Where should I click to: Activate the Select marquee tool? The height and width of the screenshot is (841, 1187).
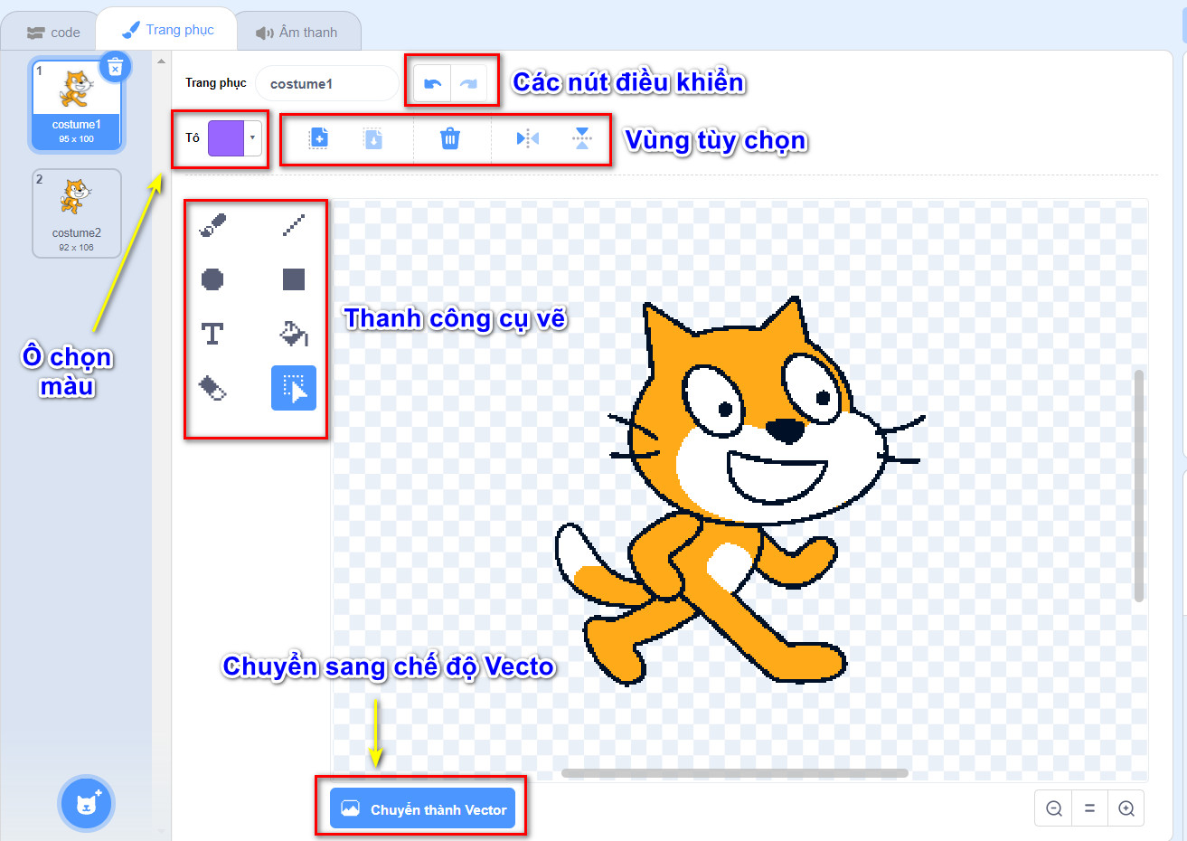pyautogui.click(x=294, y=388)
